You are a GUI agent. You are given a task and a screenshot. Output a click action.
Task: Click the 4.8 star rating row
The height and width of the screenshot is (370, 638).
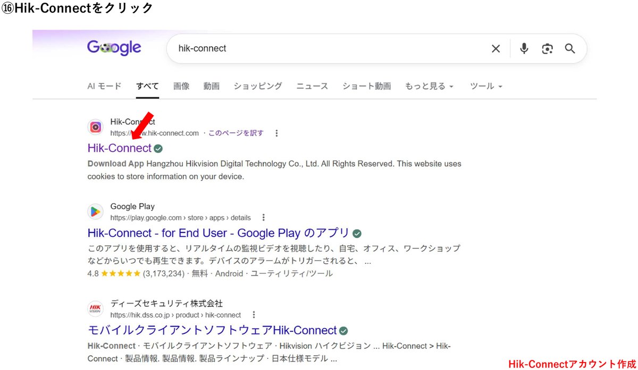point(210,274)
